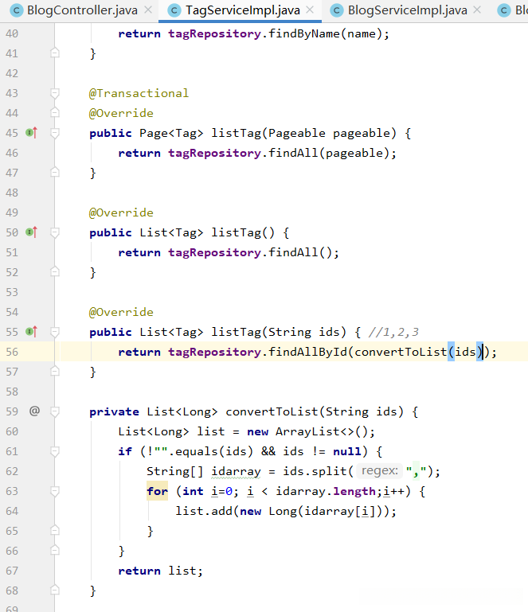Click @Override annotation on line 49

(x=121, y=212)
